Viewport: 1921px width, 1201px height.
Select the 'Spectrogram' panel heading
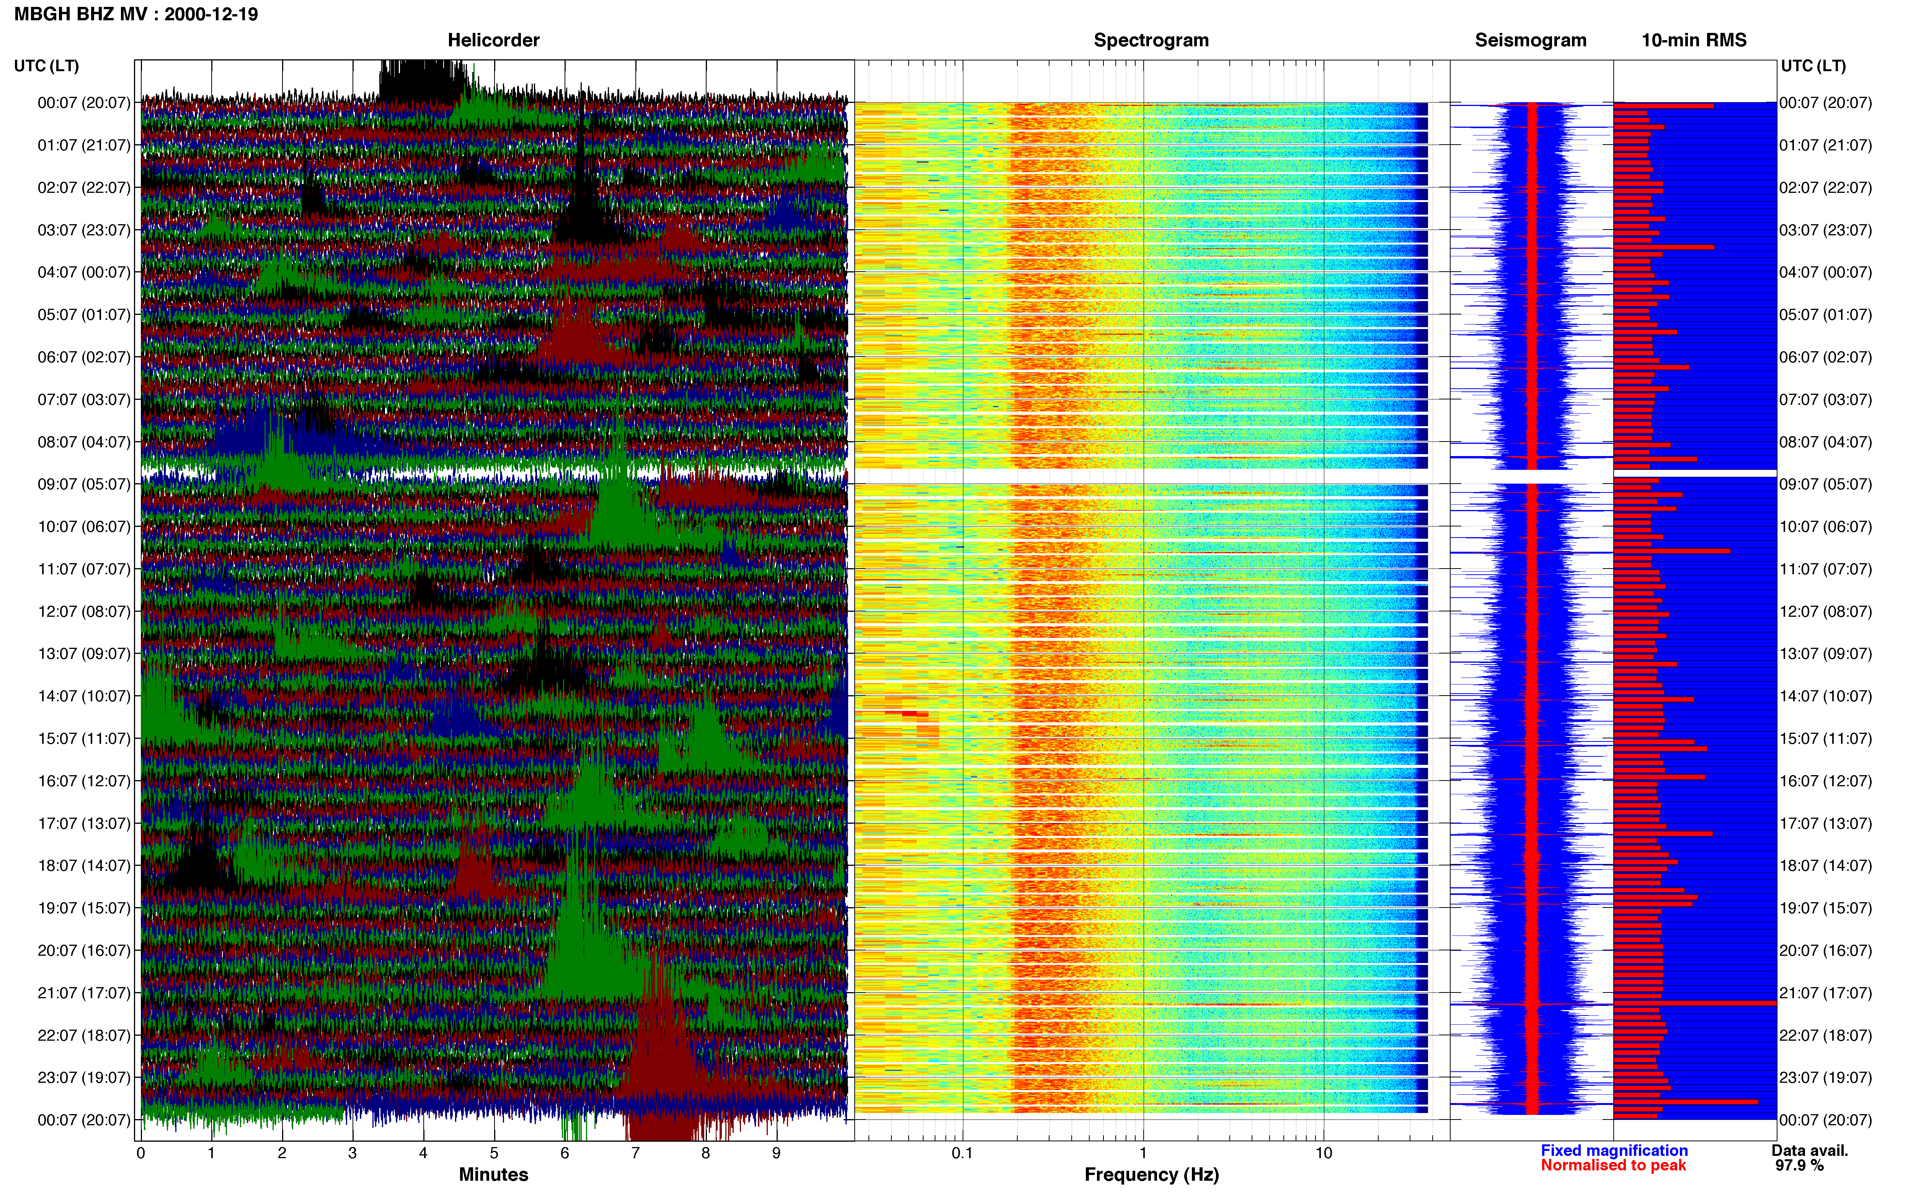(x=1151, y=41)
